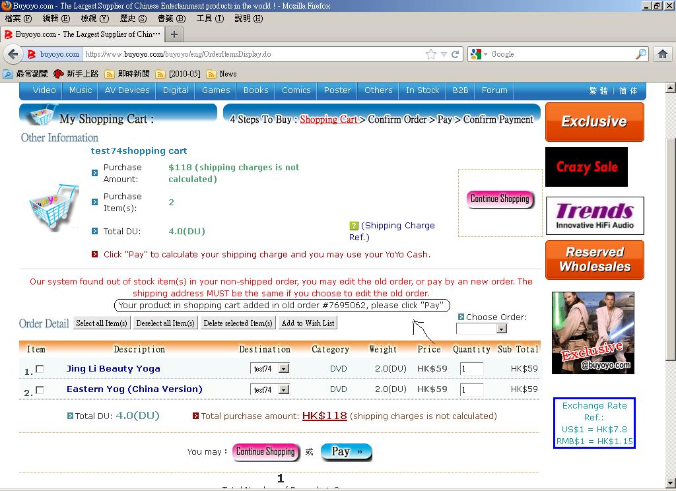Bookmark page with the star icon
676x491 pixels.
430,54
